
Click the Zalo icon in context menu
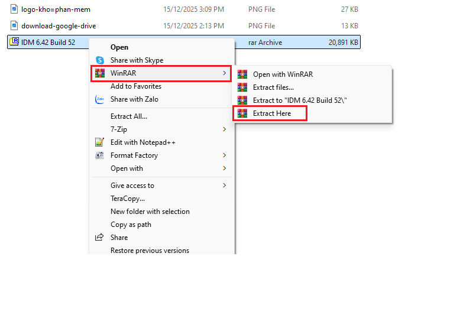[x=100, y=99]
